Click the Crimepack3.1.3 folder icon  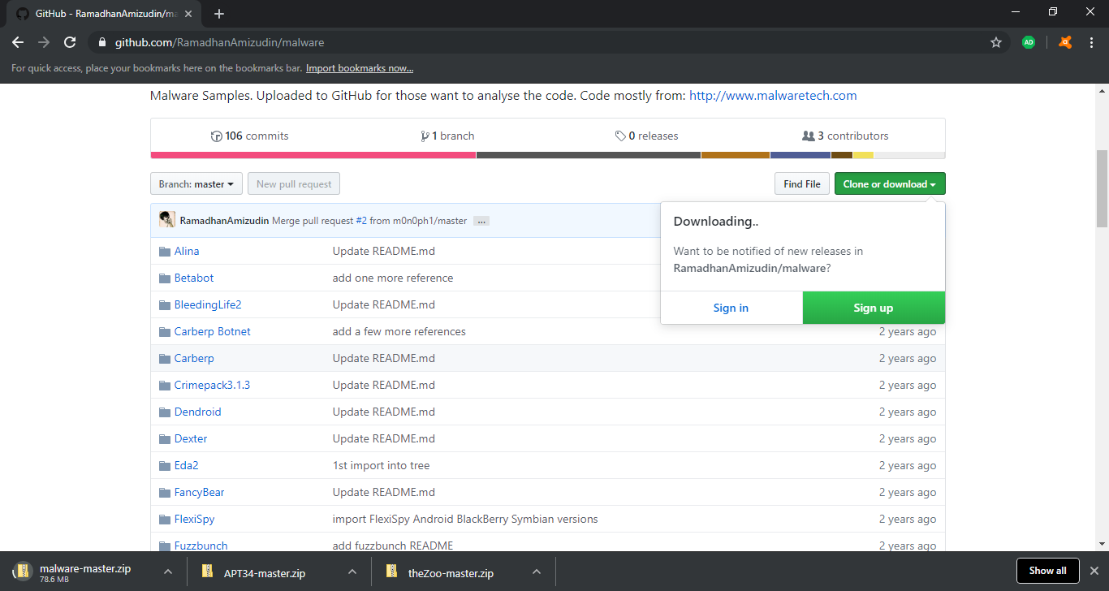(165, 386)
